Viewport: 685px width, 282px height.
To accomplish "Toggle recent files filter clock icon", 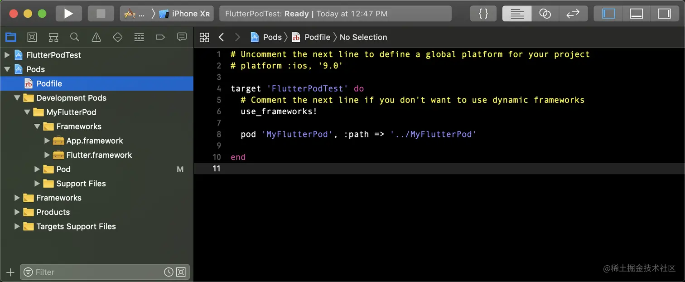I will point(169,272).
